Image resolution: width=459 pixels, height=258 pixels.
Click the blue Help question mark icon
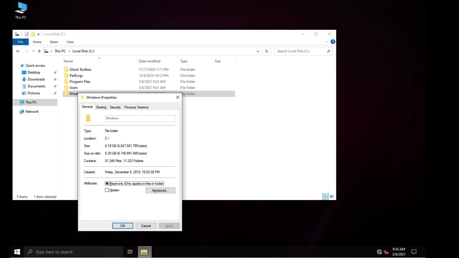coord(333,42)
